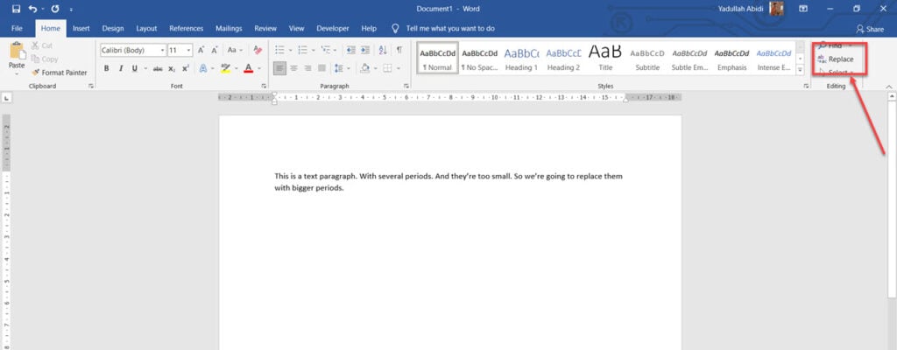The image size is (897, 350).
Task: Click the red font color button
Action: point(248,68)
